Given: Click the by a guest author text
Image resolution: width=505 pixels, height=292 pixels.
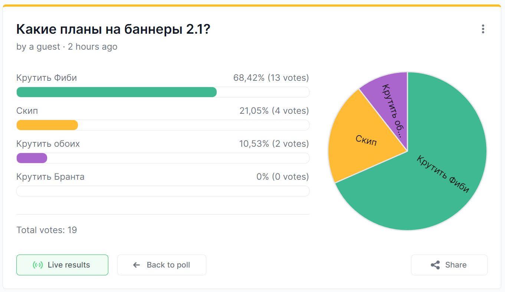Looking at the screenshot, I should (x=38, y=47).
